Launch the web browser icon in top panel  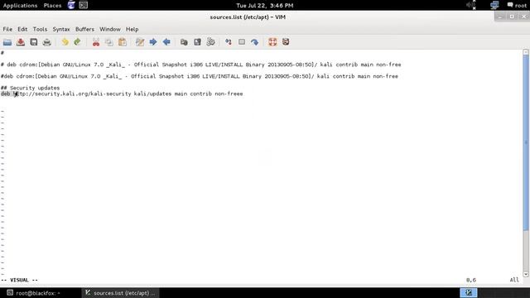point(71,5)
